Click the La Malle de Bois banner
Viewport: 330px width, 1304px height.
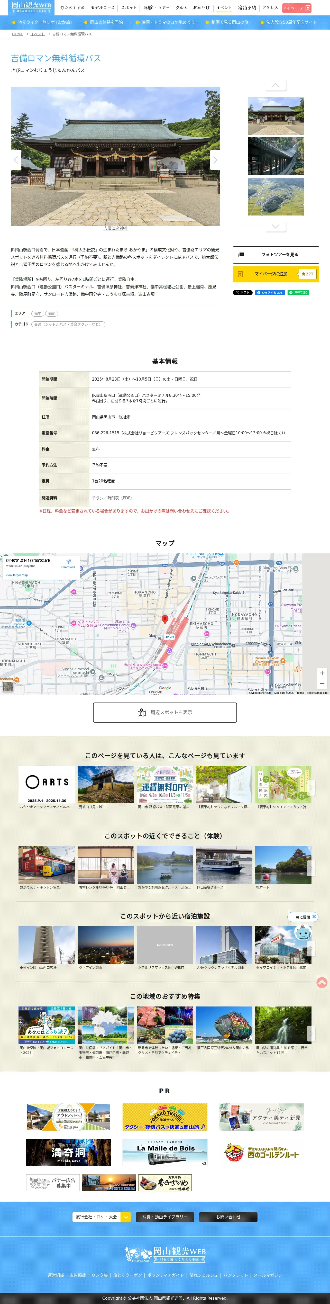pos(165,1152)
